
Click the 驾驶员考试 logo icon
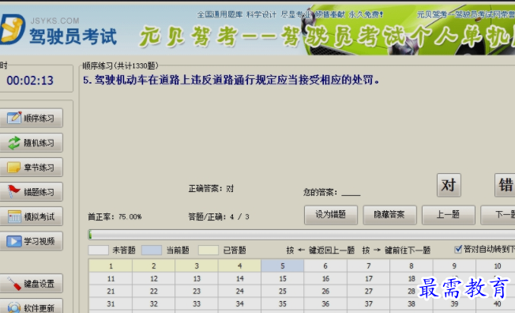12,29
